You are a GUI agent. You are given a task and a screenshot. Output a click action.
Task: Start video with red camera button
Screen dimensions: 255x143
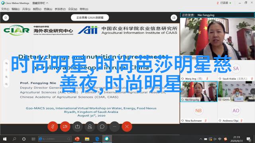65,127
